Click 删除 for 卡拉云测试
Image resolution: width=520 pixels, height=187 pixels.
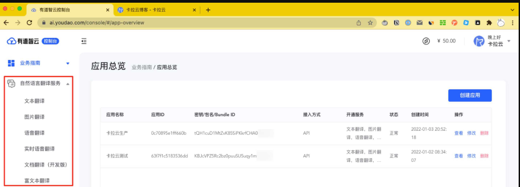coord(484,155)
